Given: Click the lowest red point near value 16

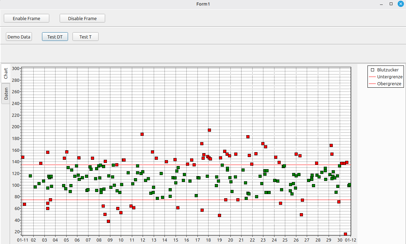Looking at the screenshot, I should point(345,234).
